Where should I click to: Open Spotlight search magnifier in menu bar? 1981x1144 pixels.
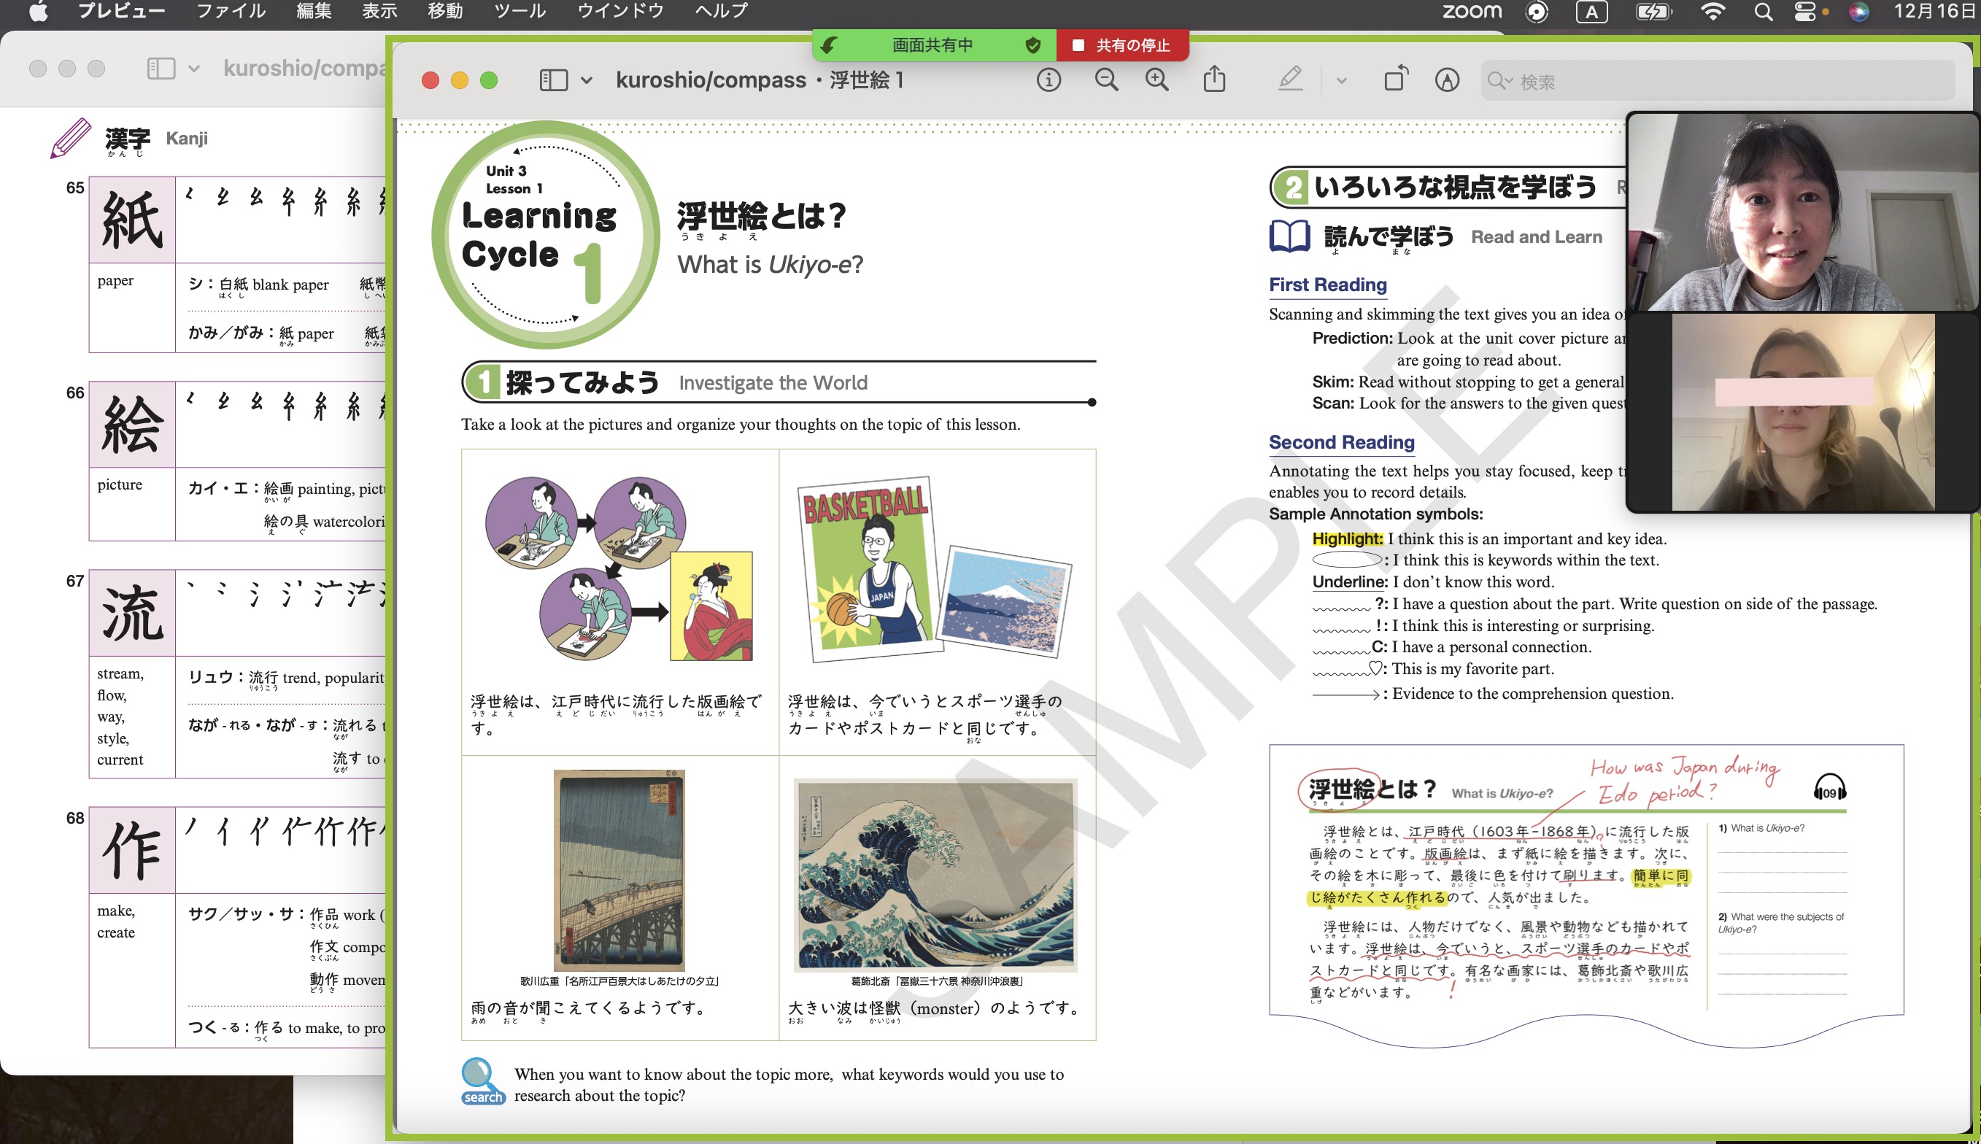point(1763,12)
